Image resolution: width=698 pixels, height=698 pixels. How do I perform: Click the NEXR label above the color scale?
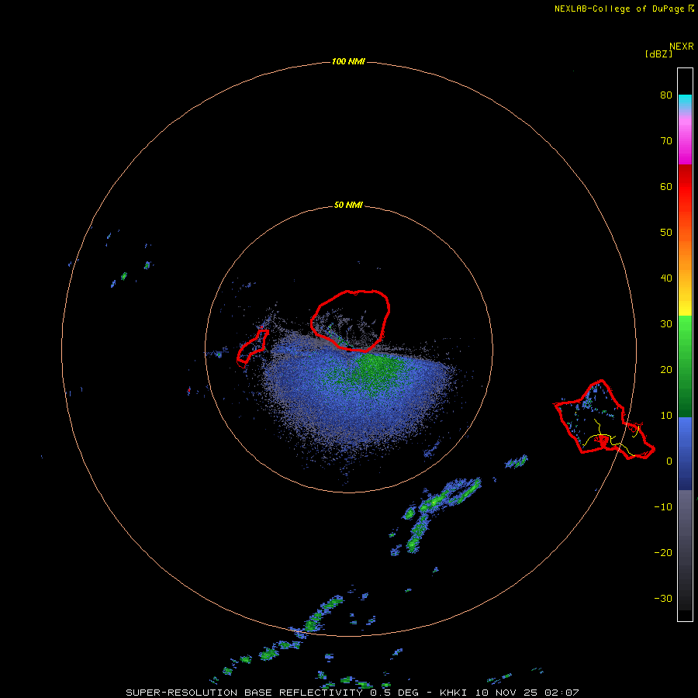click(682, 47)
